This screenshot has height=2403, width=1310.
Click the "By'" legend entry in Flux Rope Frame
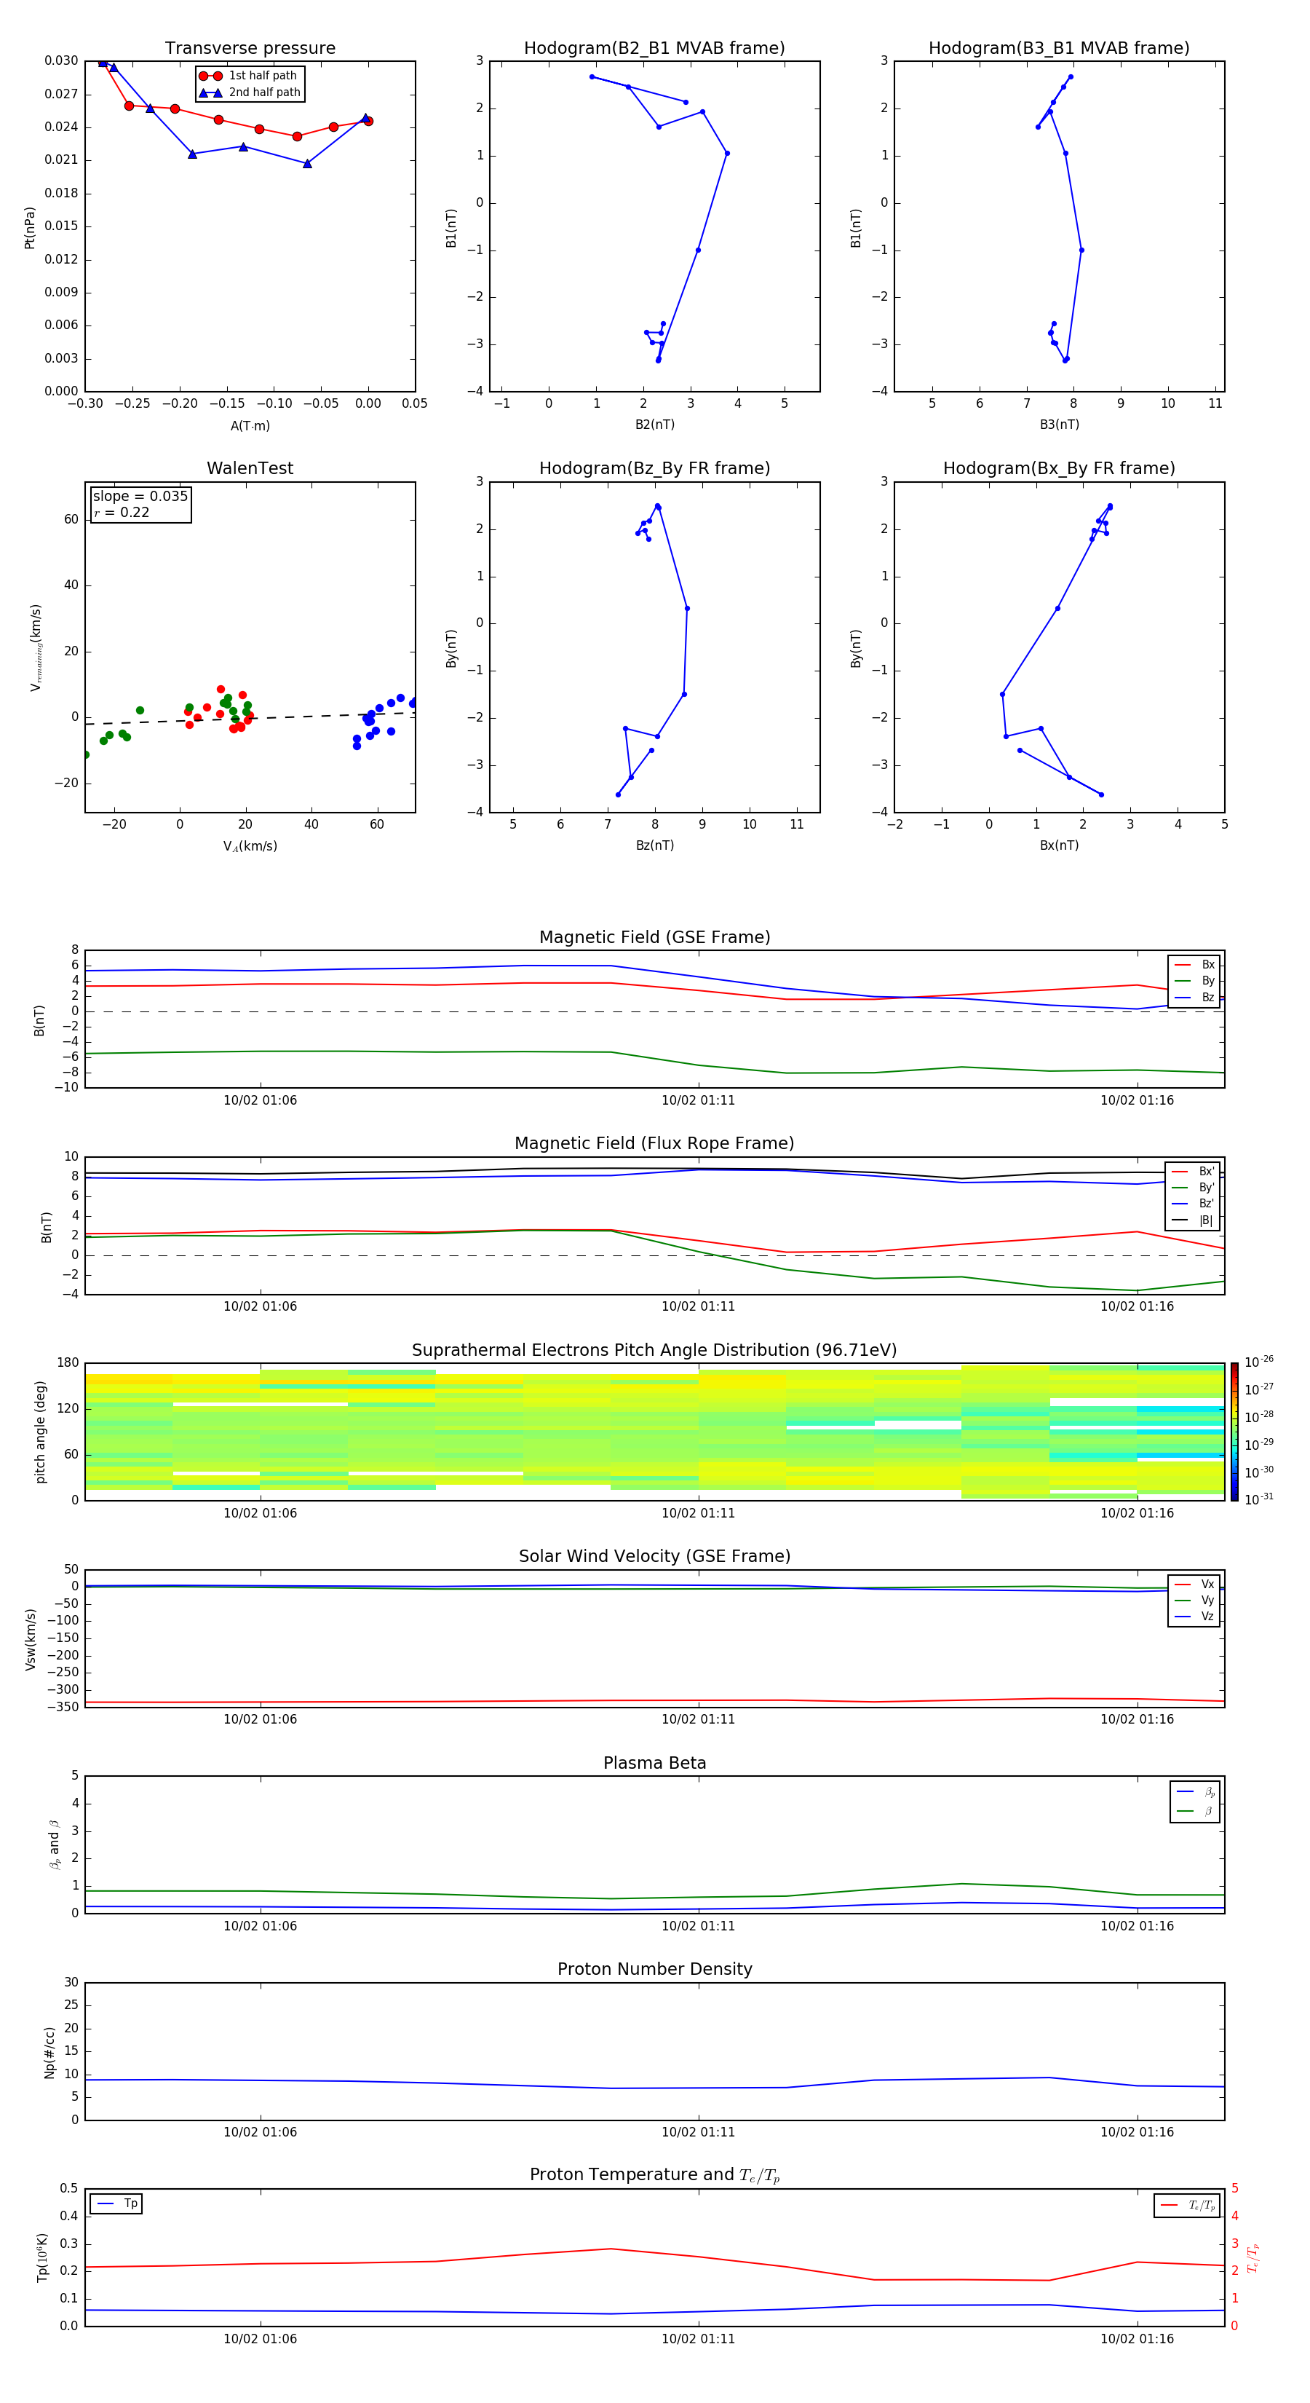coord(1194,1188)
